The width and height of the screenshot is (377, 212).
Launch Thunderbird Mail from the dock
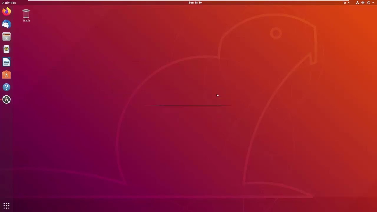coord(6,24)
